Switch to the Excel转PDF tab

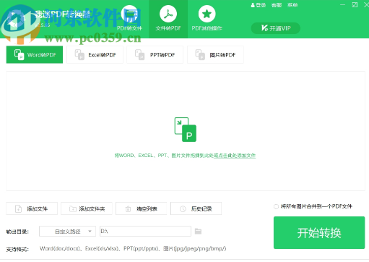[x=95, y=55]
